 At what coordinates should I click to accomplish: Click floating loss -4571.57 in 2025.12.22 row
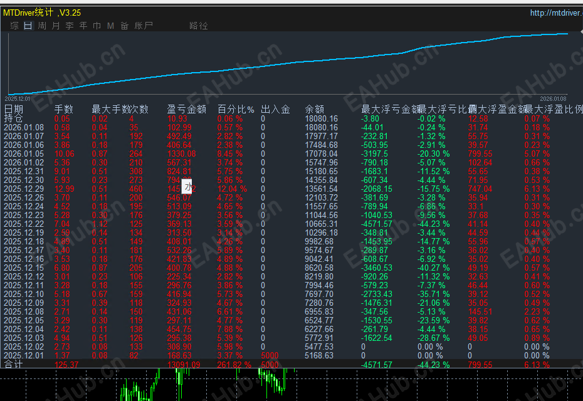pos(377,224)
